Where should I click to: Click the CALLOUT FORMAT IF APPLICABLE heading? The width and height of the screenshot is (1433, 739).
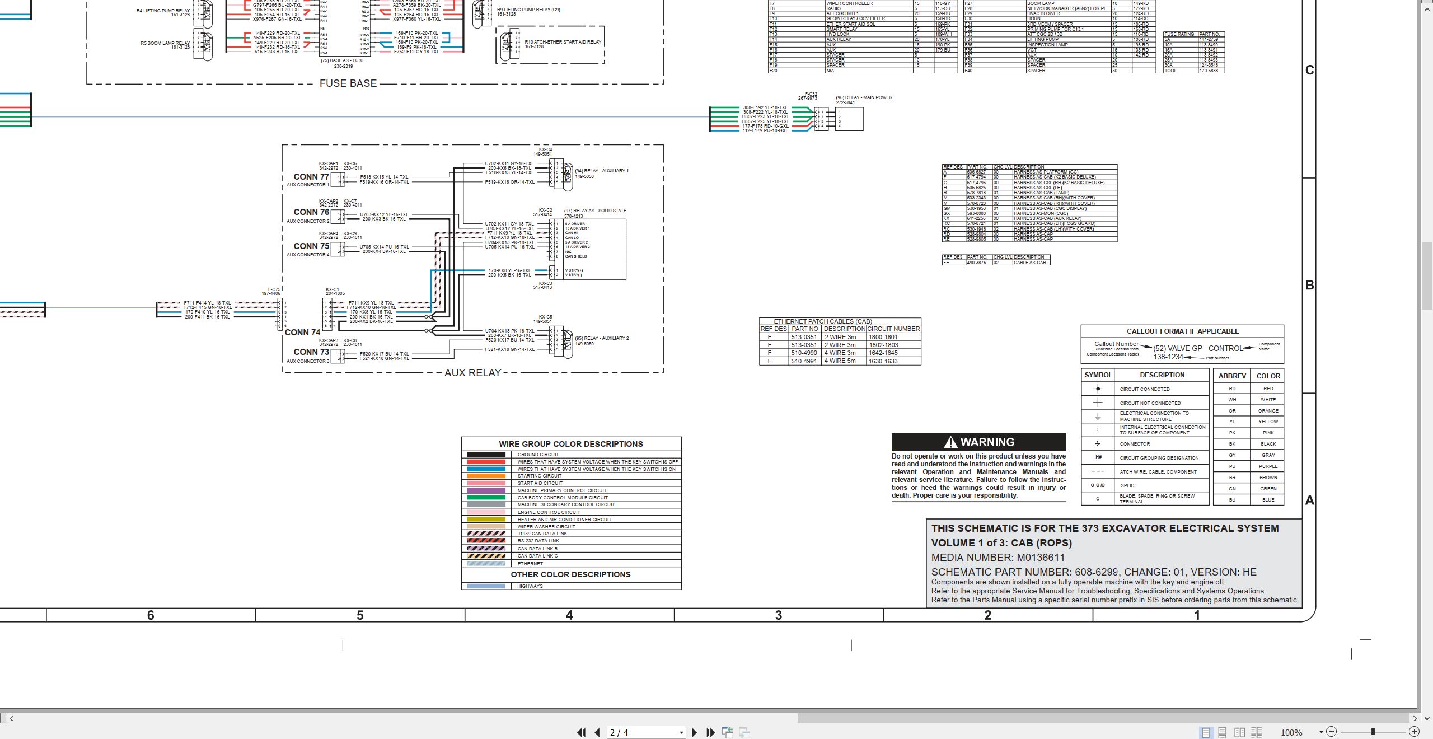point(1183,331)
